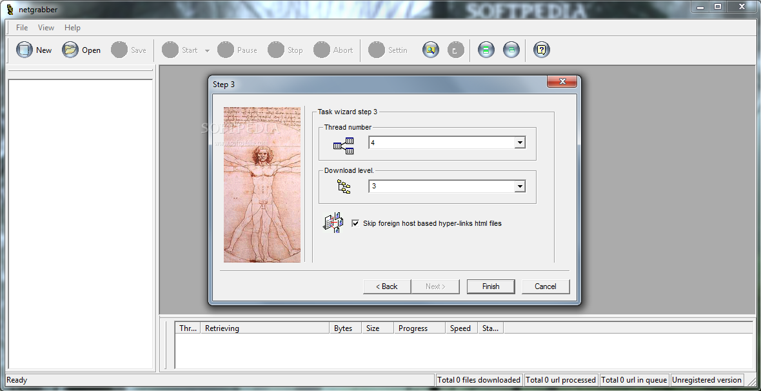This screenshot has height=391, width=761.
Task: Open the Start button dropdown arrow
Action: (207, 50)
